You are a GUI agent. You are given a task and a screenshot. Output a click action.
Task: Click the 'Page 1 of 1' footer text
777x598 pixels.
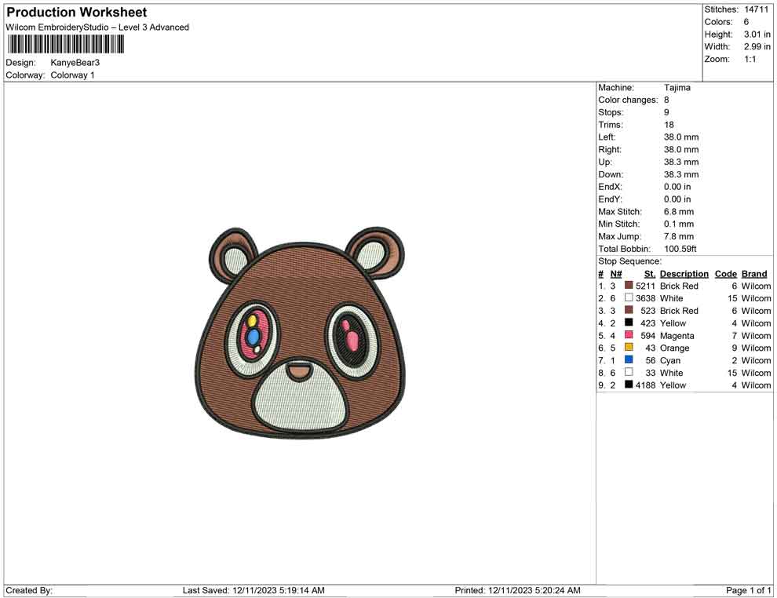point(748,590)
